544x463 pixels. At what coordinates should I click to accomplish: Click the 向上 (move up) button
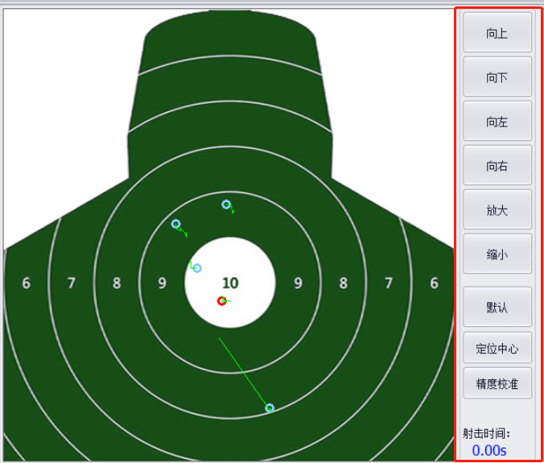coord(497,32)
